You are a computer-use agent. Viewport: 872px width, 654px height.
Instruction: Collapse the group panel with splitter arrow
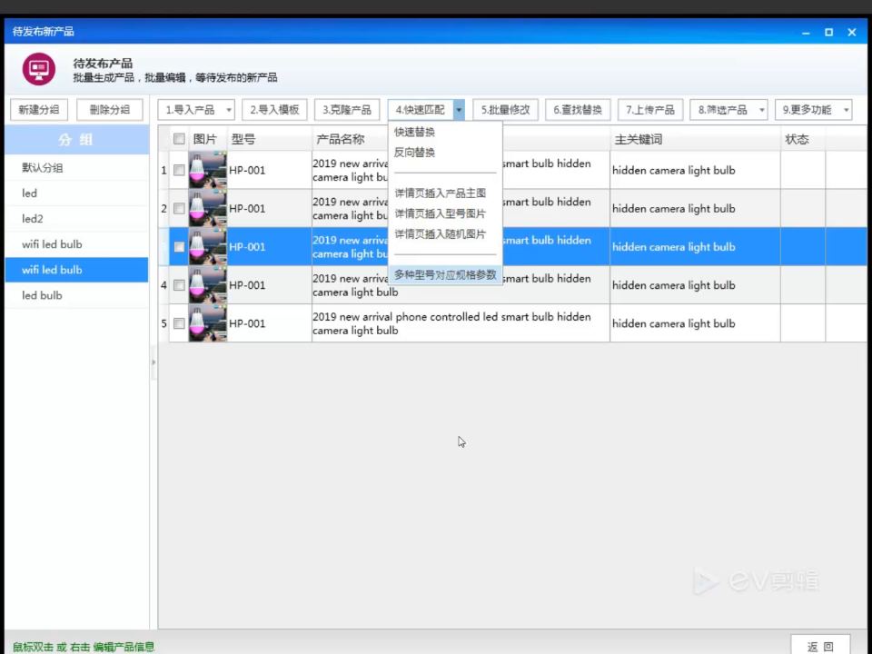[x=154, y=362]
